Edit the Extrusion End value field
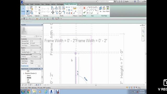The width and height of the screenshot is (167, 94). [35, 41]
